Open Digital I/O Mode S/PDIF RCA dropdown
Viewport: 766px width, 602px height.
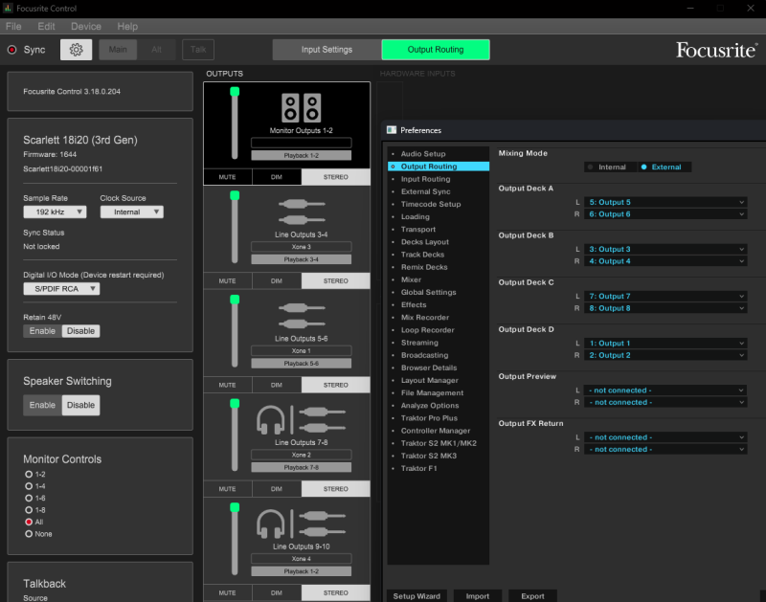pyautogui.click(x=61, y=288)
